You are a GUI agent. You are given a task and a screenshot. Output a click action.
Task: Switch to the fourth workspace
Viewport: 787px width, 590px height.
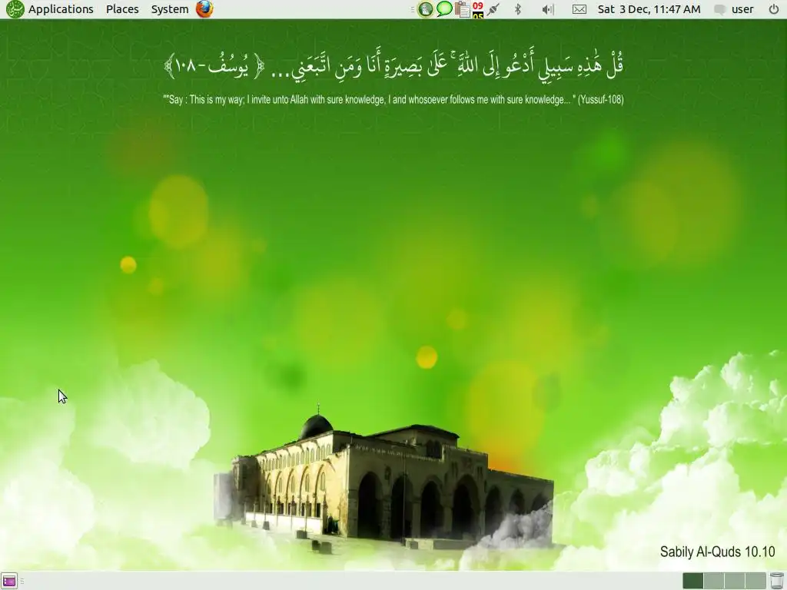(x=755, y=581)
